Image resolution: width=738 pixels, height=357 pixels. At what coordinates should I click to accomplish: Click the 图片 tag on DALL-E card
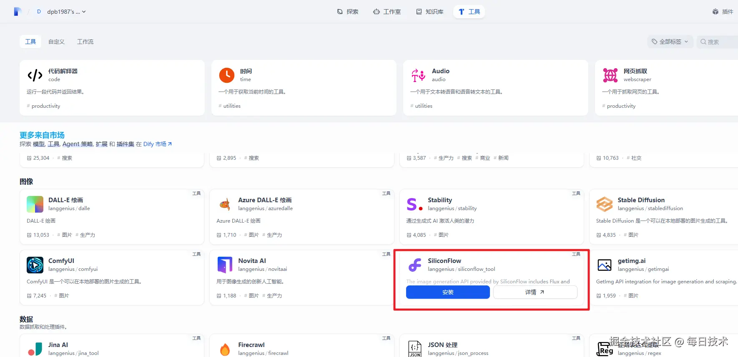click(x=65, y=235)
